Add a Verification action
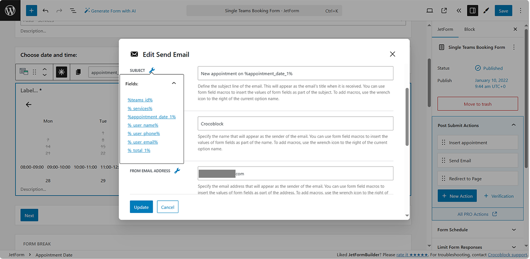The image size is (530, 259). [x=499, y=196]
